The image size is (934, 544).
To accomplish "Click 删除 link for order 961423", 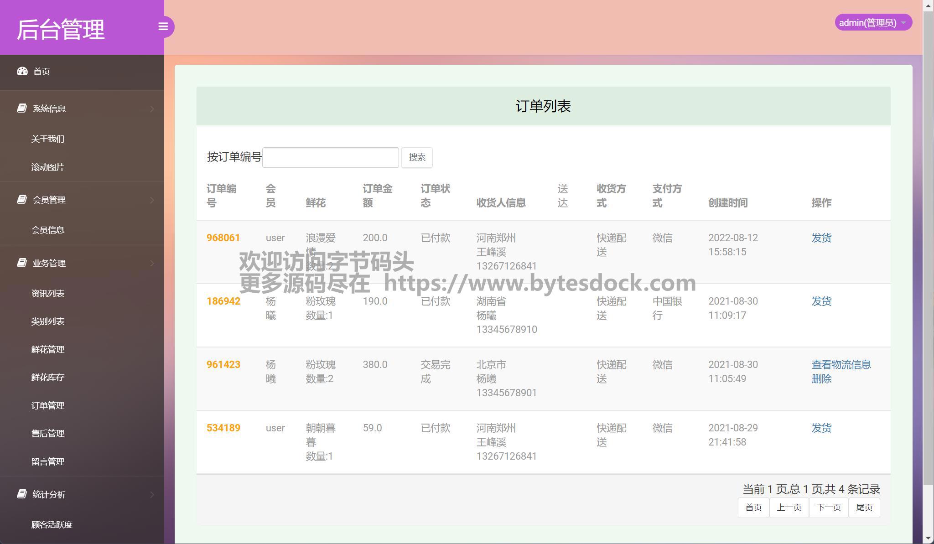I will click(821, 378).
